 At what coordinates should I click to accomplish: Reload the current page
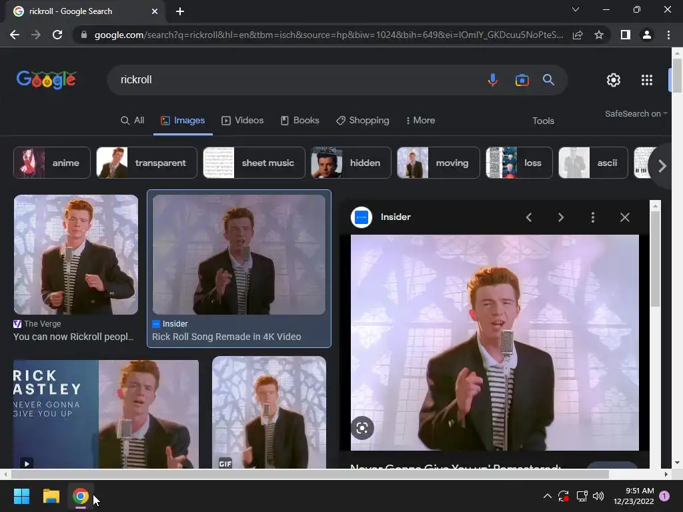[x=57, y=35]
